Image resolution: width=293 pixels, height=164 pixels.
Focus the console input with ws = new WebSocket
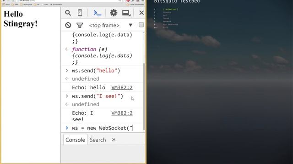[x=103, y=128]
